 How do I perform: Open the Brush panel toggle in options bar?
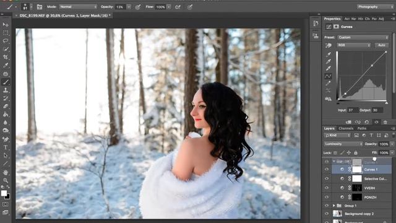coord(40,7)
